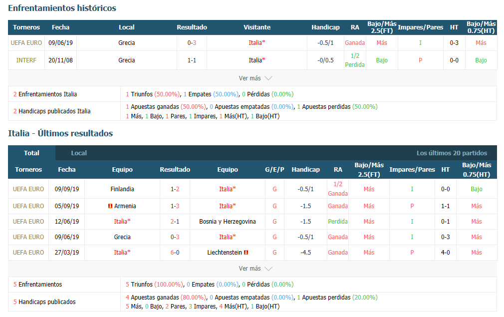The width and height of the screenshot is (504, 317).
Task: Click 1/2 Perdida in the 20/11/08 row
Action: click(x=355, y=60)
